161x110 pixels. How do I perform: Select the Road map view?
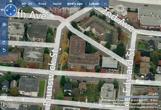[42, 4]
